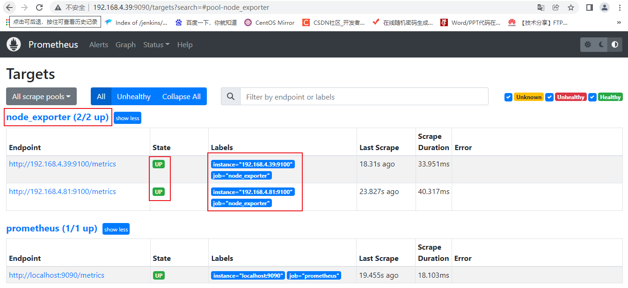Open Graph in navbar

125,44
